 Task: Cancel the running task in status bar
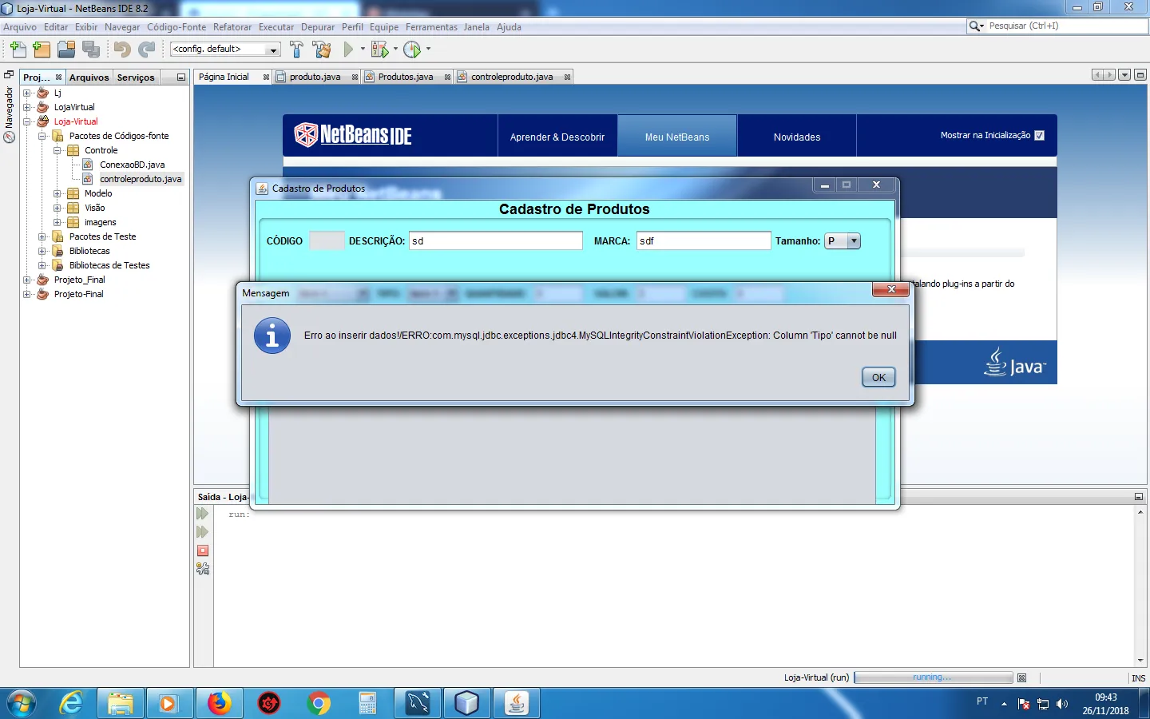tap(1021, 677)
